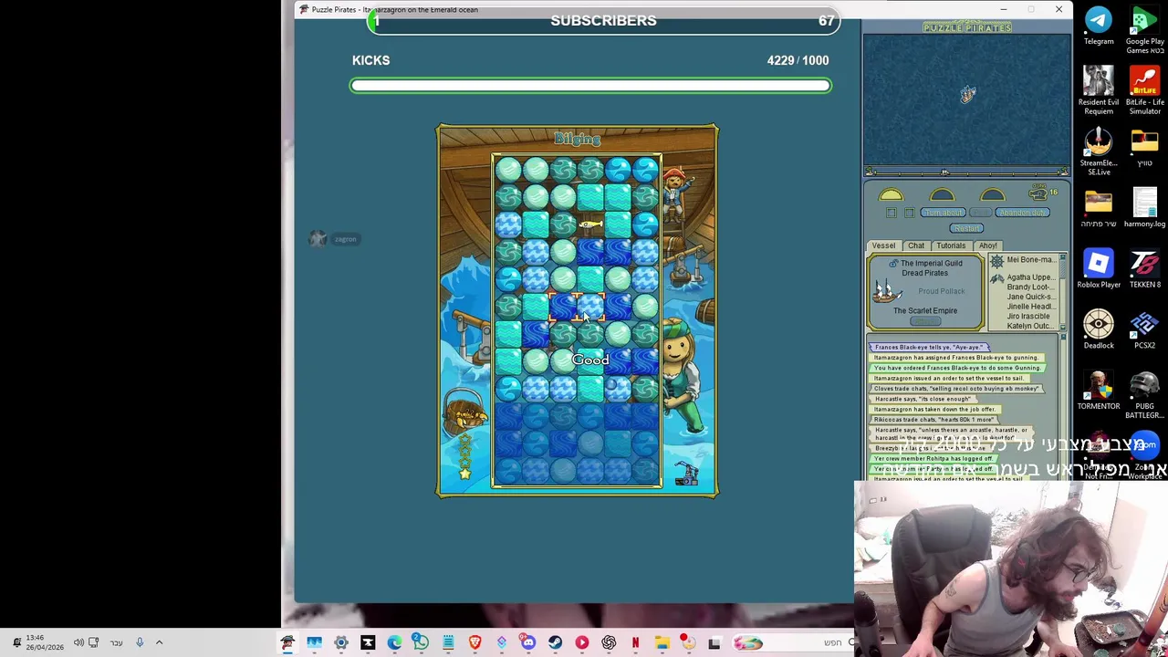Open Steam from taskbar

click(555, 642)
